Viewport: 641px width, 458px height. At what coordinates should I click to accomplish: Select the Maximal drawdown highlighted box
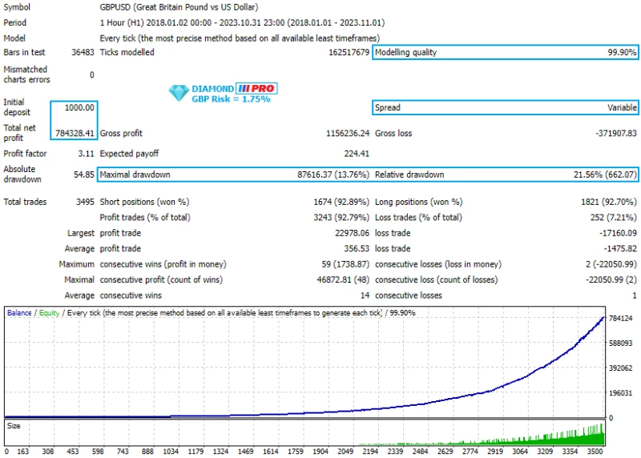pos(233,175)
